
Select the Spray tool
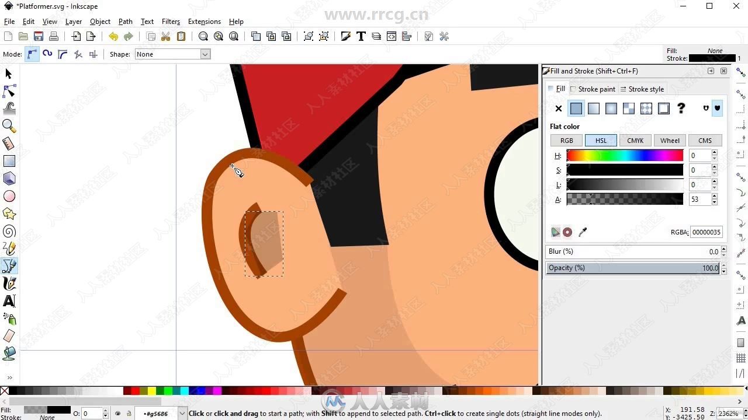[x=9, y=318]
